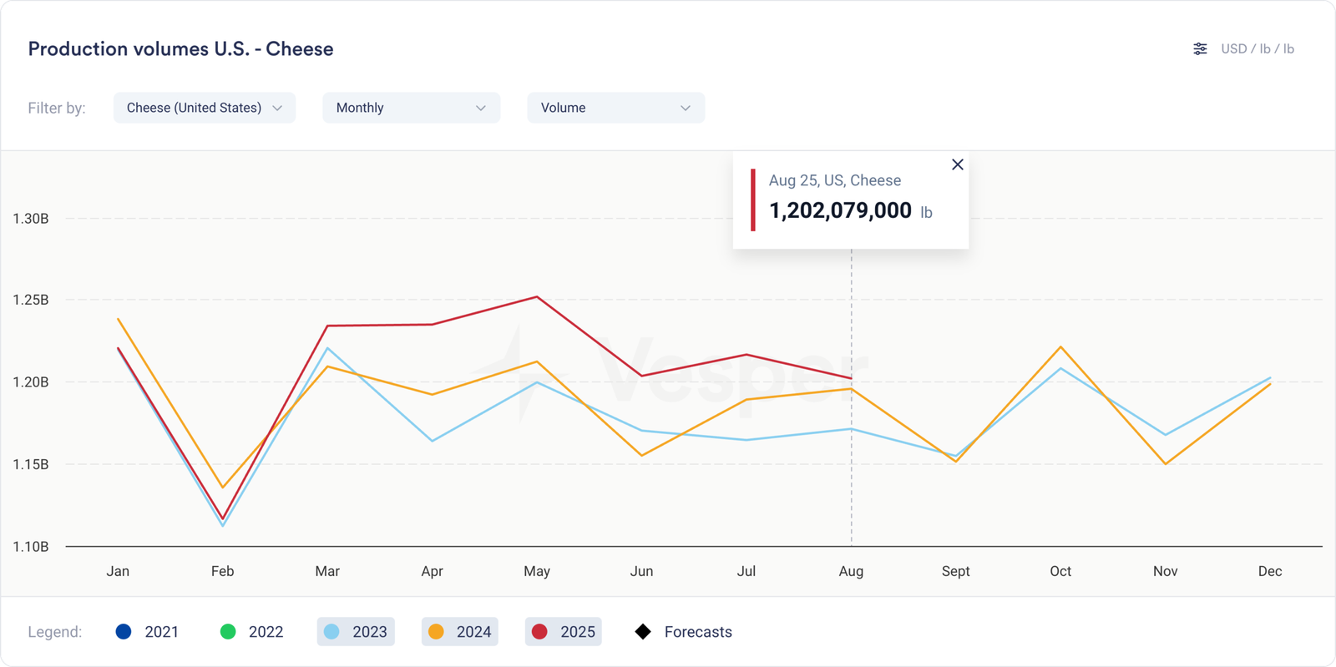Click the chevron beside Cheese (United States)
The height and width of the screenshot is (667, 1336).
pyautogui.click(x=277, y=109)
